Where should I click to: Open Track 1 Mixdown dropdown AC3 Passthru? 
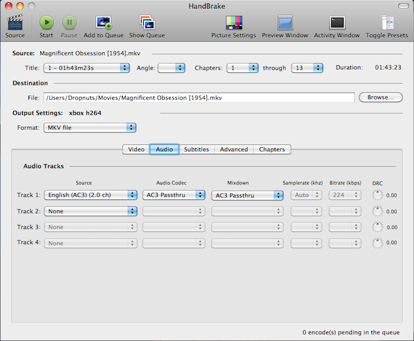(x=247, y=196)
